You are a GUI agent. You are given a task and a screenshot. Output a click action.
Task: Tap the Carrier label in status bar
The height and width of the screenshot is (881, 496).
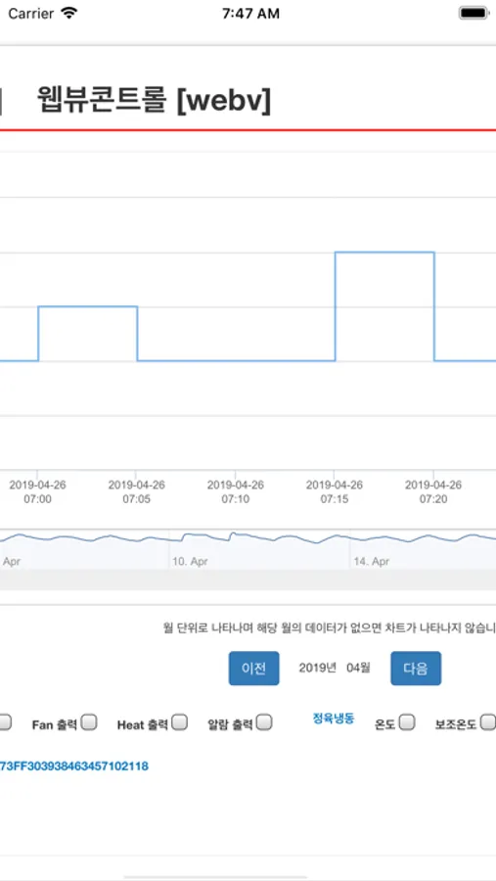[31, 14]
